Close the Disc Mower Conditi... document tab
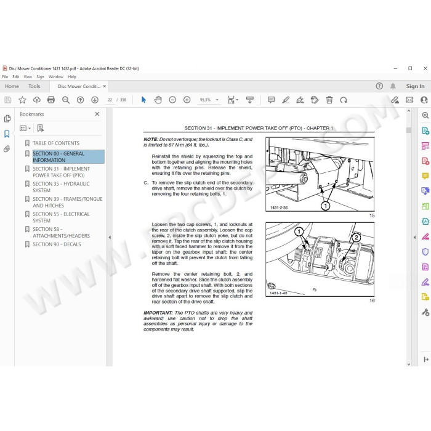431x431 pixels. pos(105,86)
